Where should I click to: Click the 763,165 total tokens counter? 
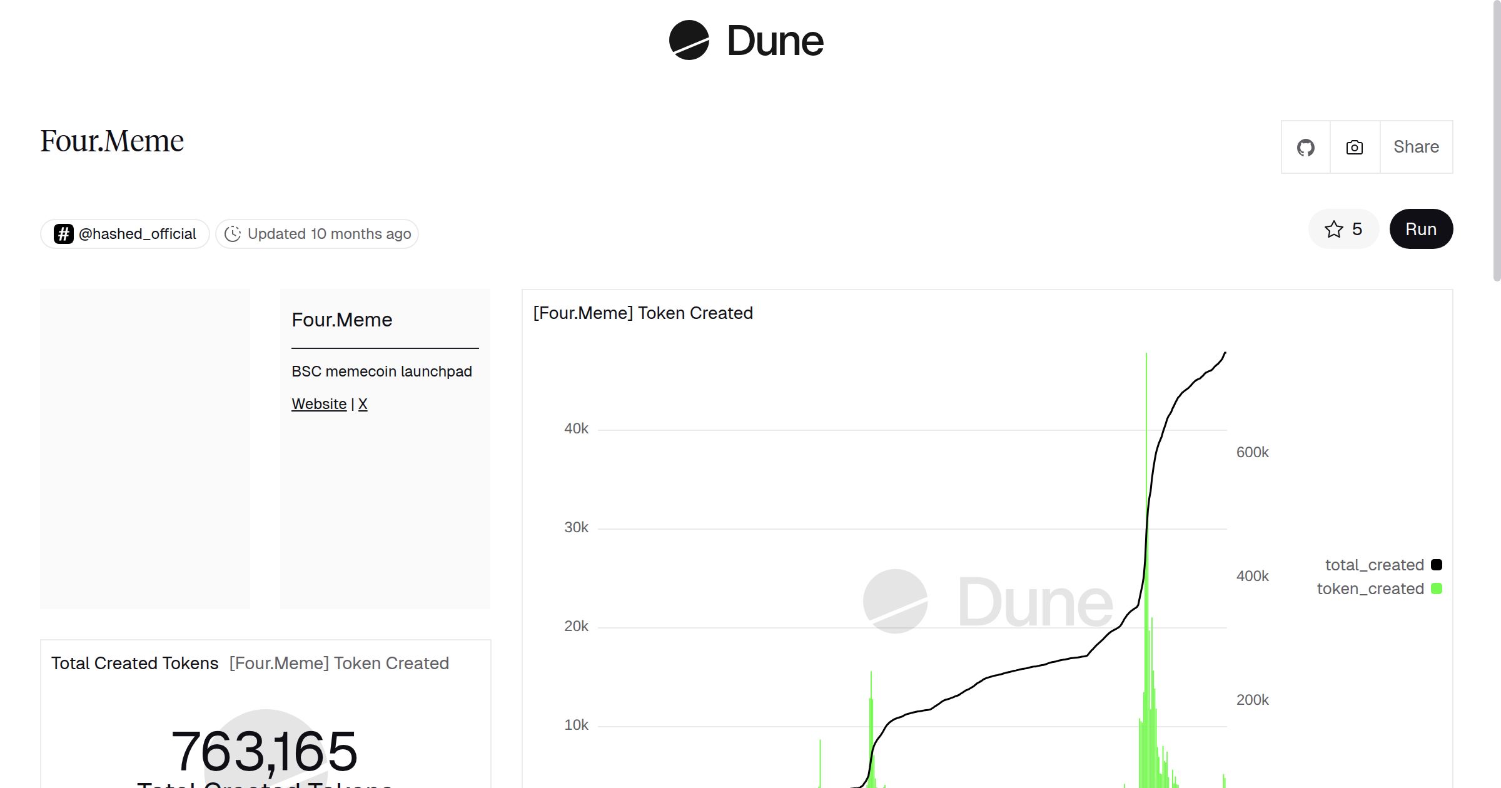click(x=265, y=750)
